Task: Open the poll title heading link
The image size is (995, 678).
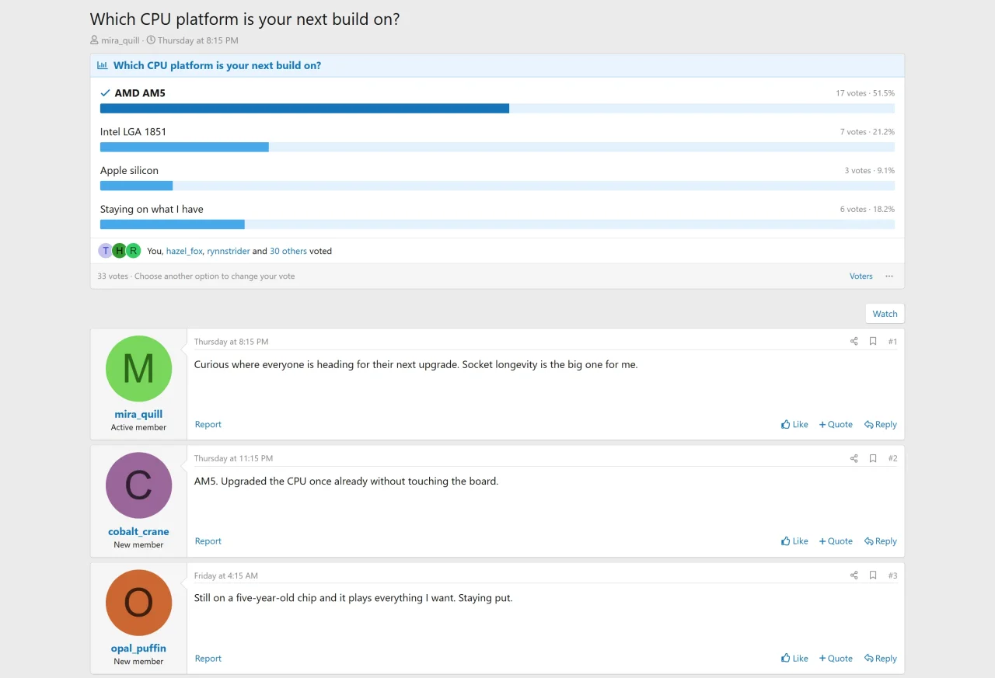Action: pyautogui.click(x=217, y=66)
